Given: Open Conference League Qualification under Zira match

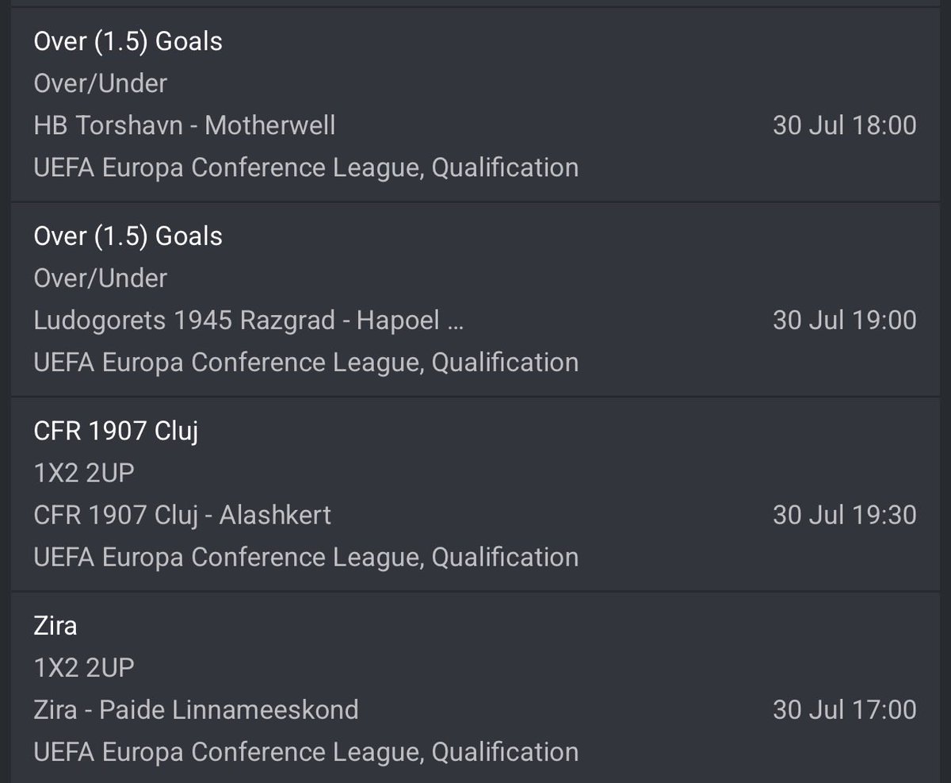Looking at the screenshot, I should point(306,751).
